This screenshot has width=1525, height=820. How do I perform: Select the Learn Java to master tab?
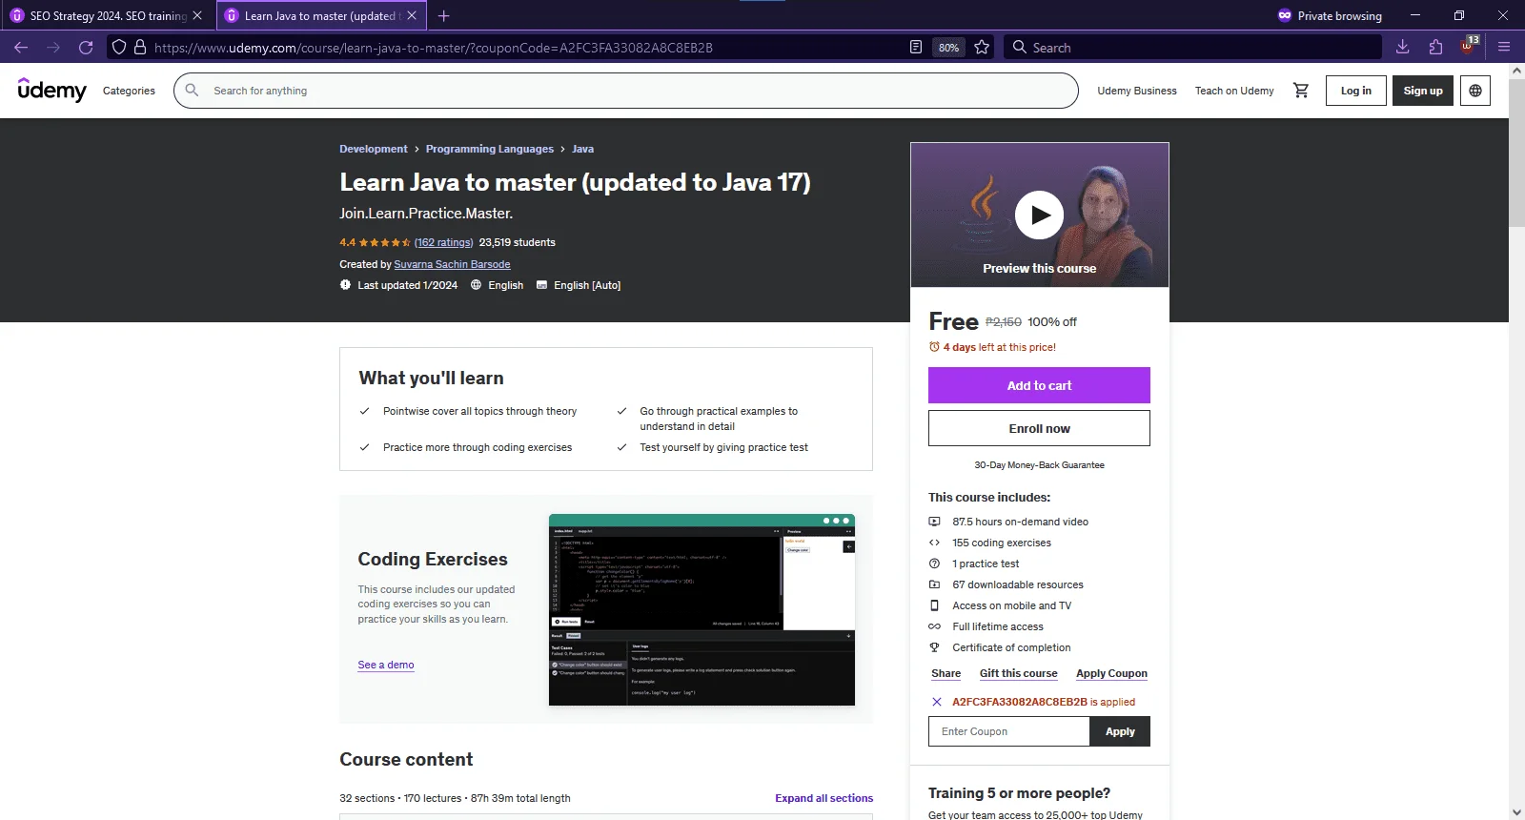[321, 15]
